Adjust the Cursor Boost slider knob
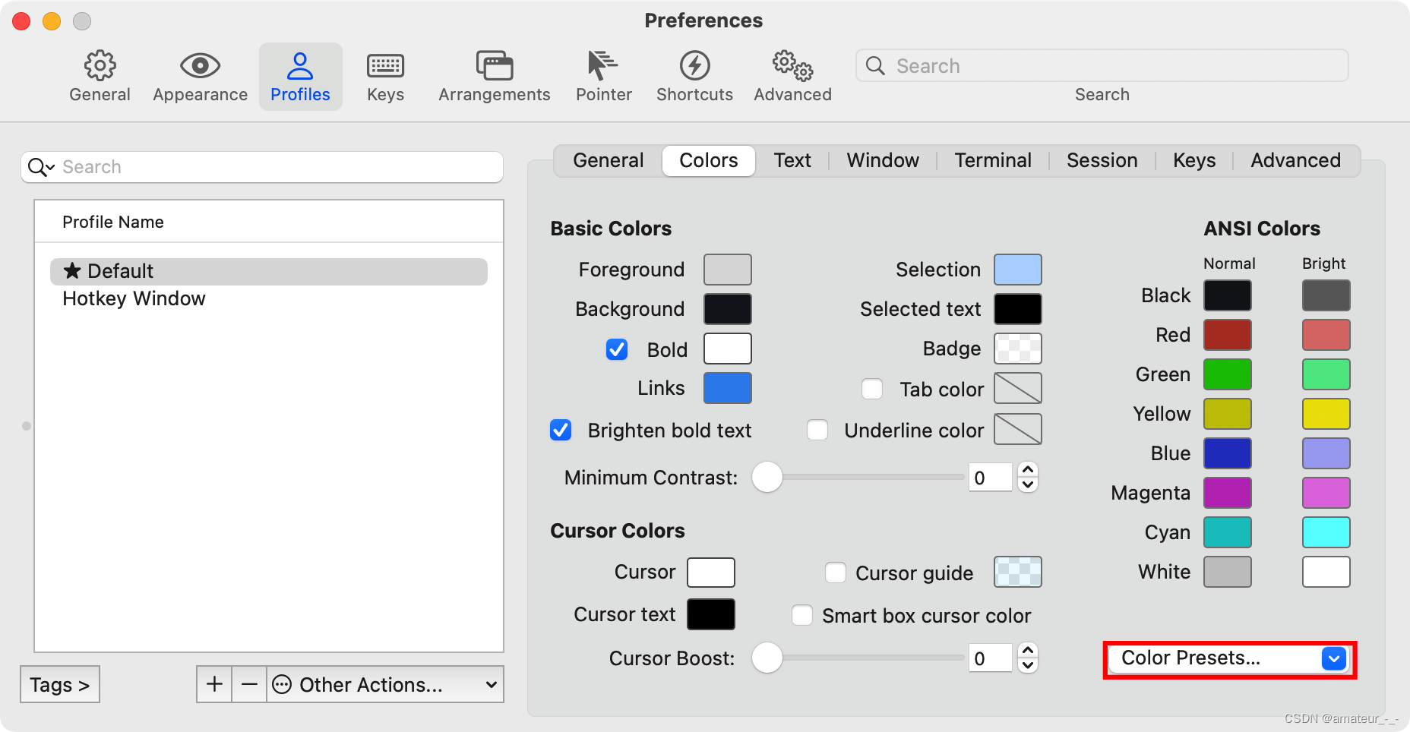 [x=767, y=658]
